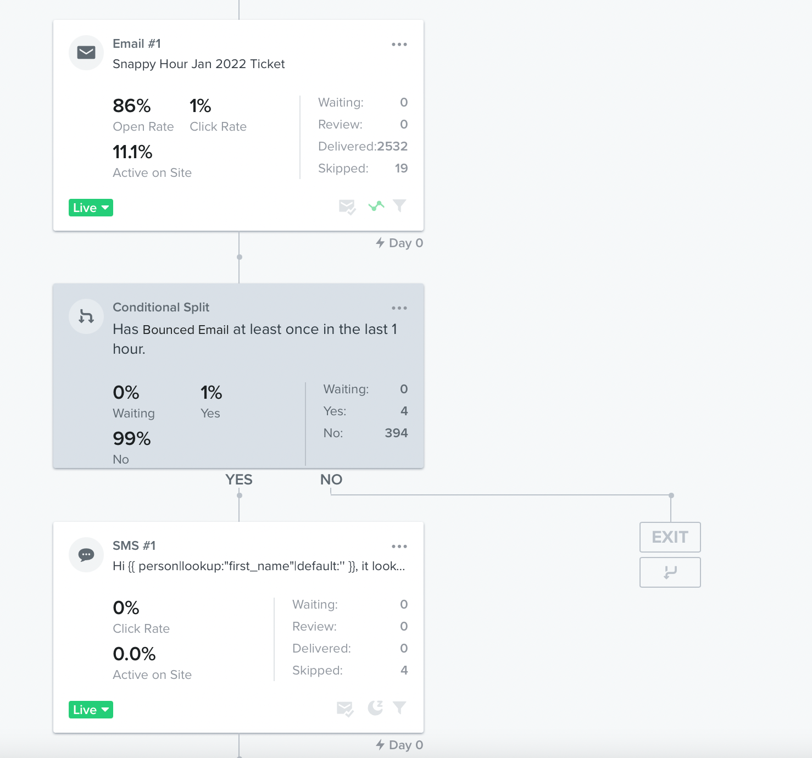Click the 1% Yes value in split
812x758 pixels.
(212, 392)
